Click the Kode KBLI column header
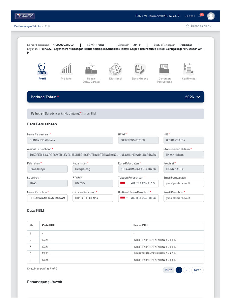 coord(85,226)
